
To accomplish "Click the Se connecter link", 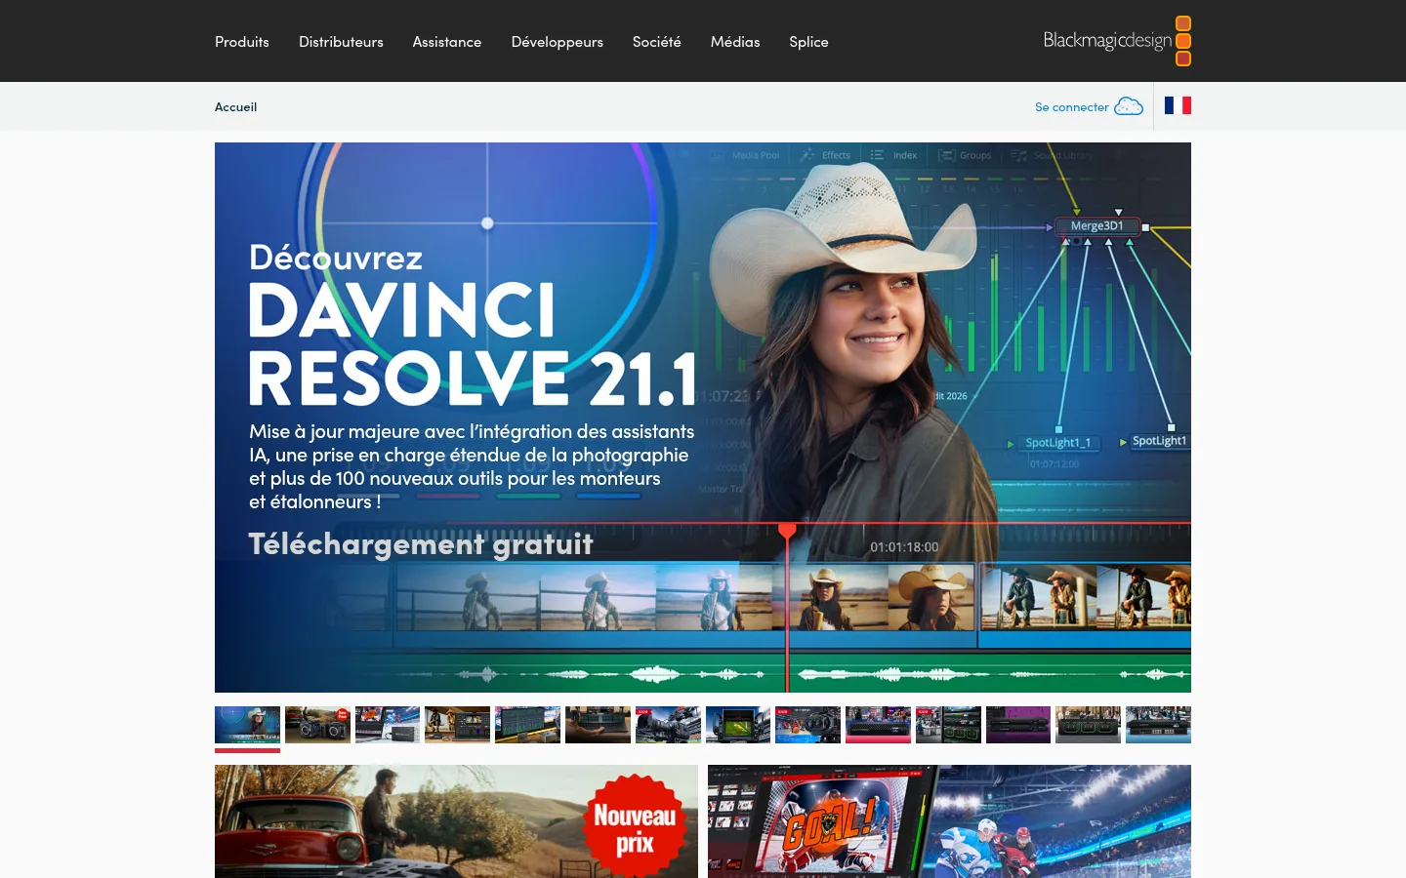I will tap(1072, 107).
